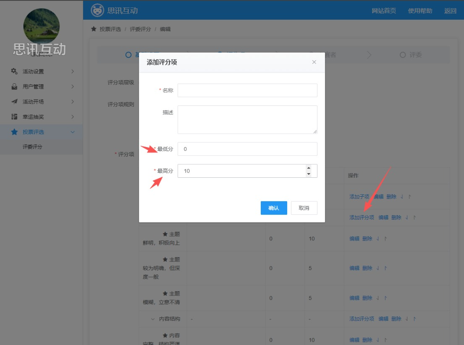464x345 pixels.
Task: Click the 活动开场 paper plane icon
Action: 14,102
